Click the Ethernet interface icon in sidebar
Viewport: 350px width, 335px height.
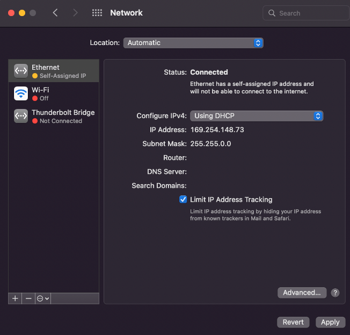(21, 71)
